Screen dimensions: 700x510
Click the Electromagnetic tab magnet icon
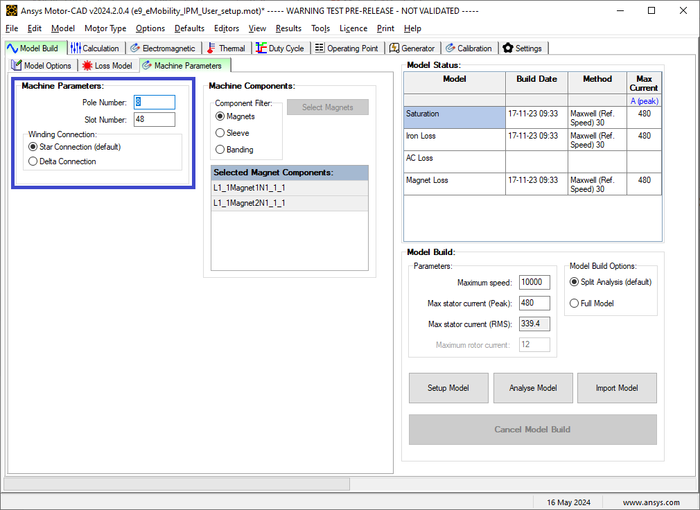pos(135,49)
